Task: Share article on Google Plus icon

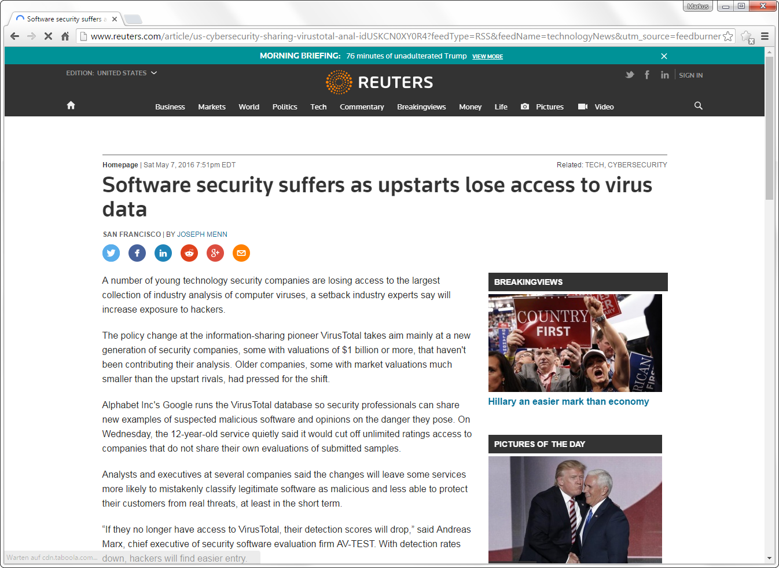Action: click(215, 253)
